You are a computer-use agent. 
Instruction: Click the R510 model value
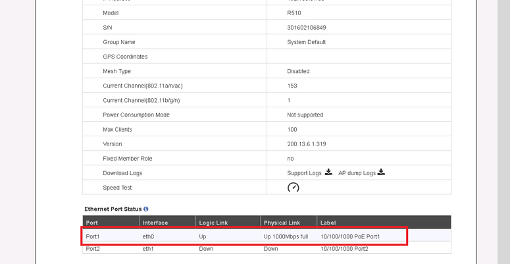coord(293,13)
